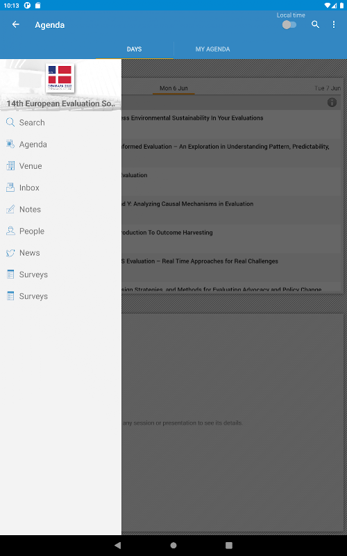The image size is (347, 556).
Task: Open the News Twitter bird icon
Action: 10,253
